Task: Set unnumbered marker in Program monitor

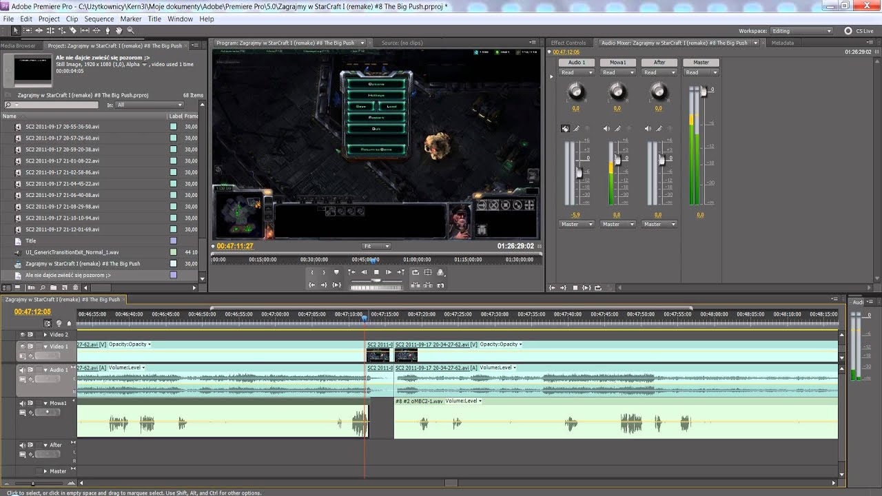Action: (x=336, y=272)
